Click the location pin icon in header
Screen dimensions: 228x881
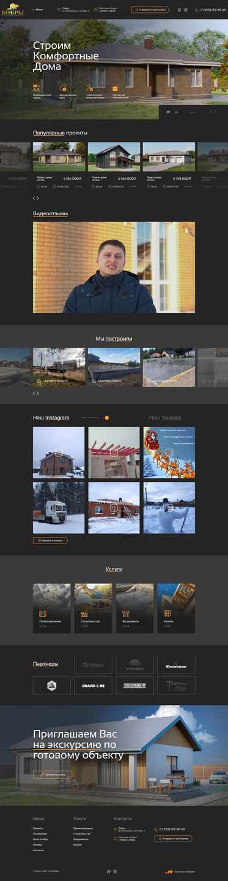[59, 10]
